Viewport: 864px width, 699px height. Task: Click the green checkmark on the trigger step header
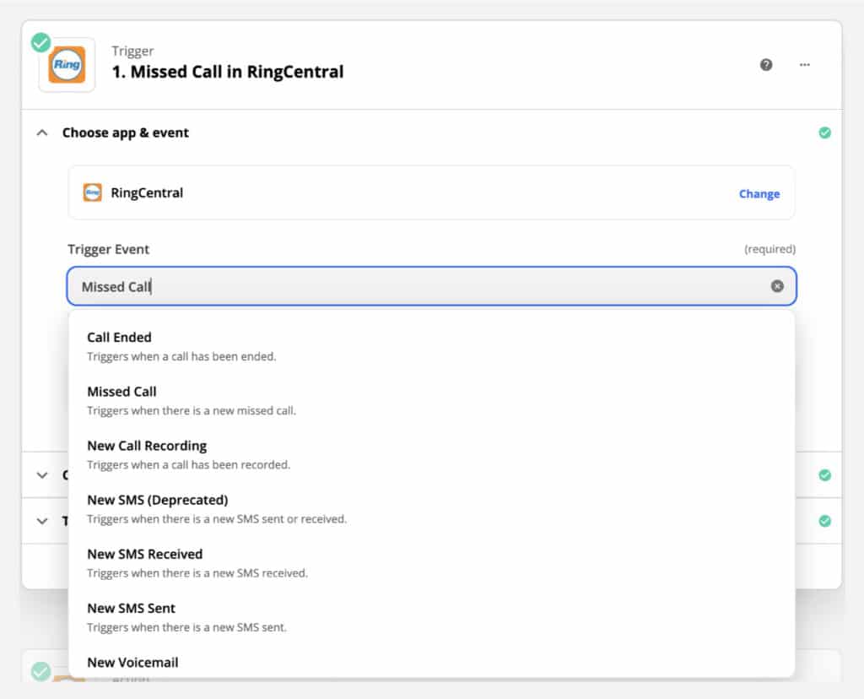(x=40, y=41)
